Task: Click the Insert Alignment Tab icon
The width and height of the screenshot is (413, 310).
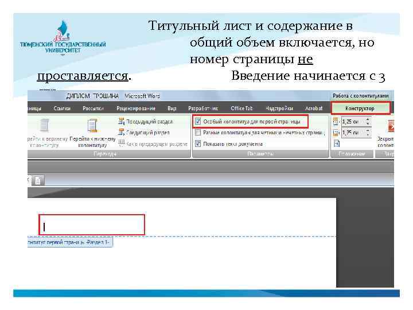Action: [x=336, y=144]
